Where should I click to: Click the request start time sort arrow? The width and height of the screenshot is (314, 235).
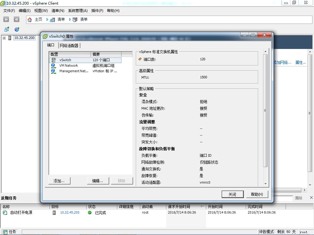click(x=202, y=207)
